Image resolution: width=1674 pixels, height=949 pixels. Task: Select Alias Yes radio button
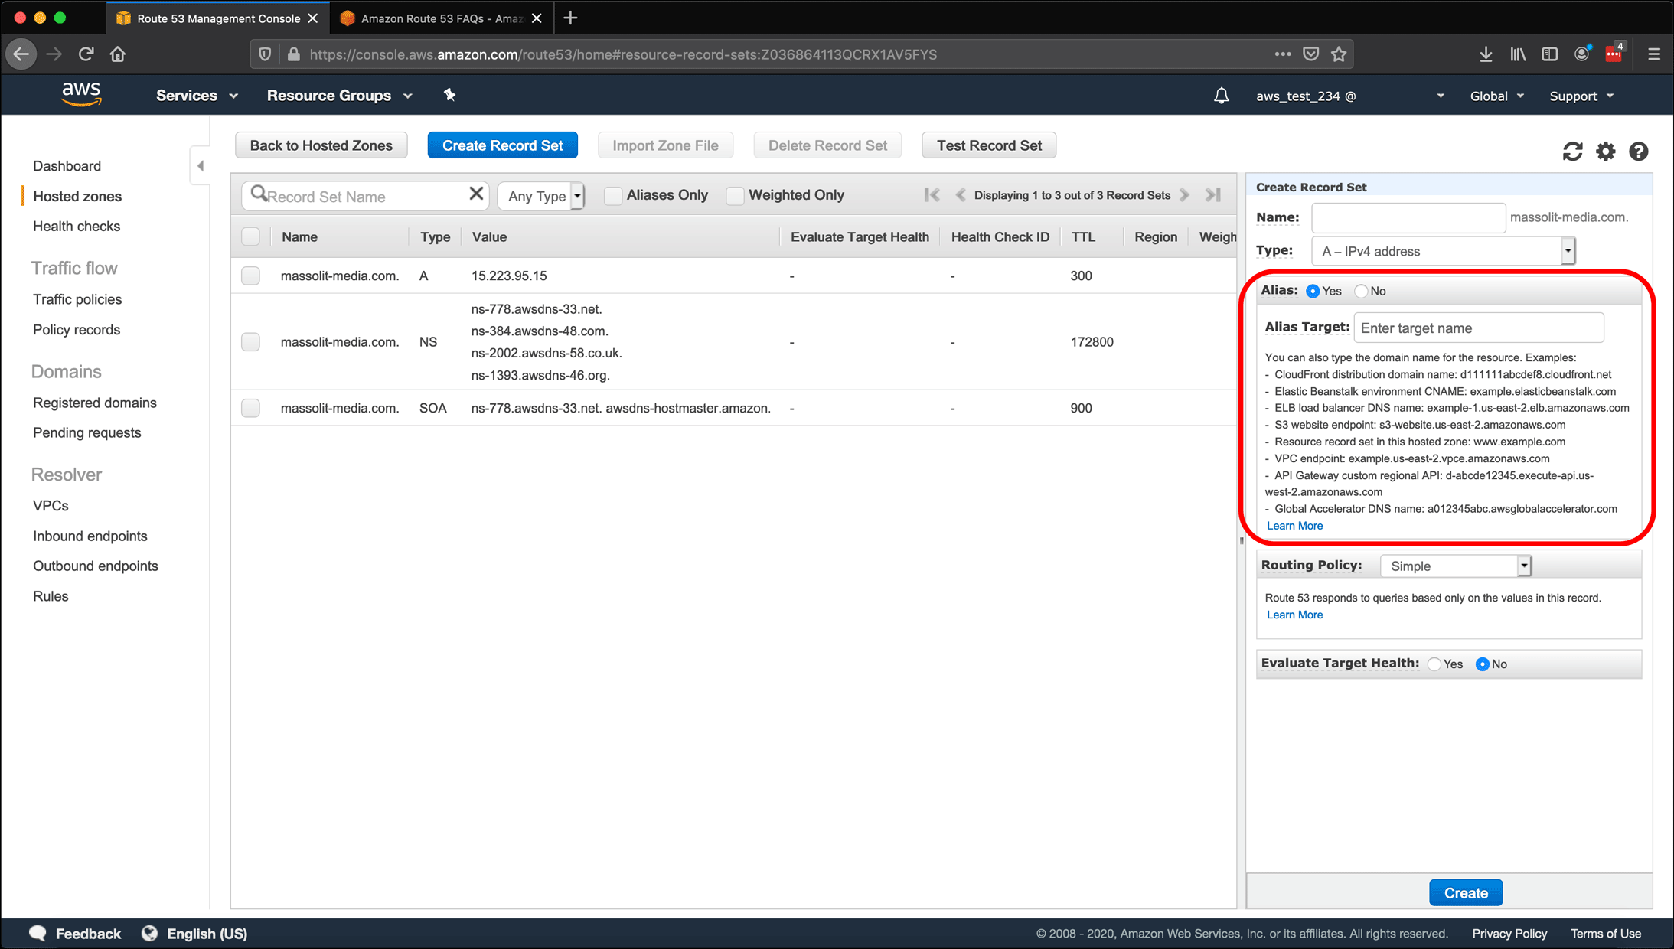click(1313, 291)
